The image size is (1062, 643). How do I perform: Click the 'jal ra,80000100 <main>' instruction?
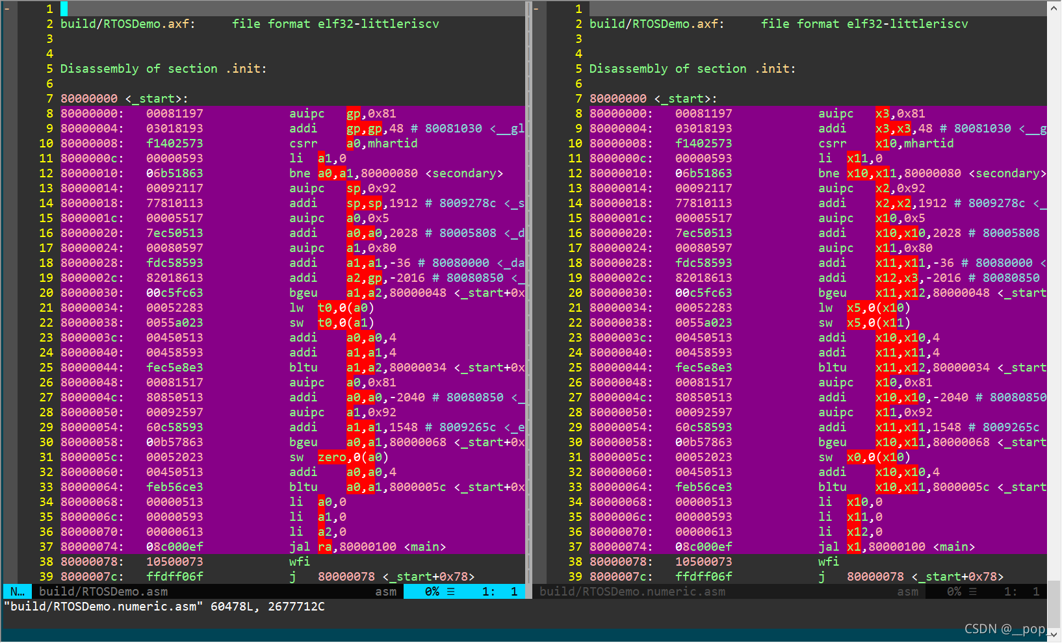(x=368, y=547)
